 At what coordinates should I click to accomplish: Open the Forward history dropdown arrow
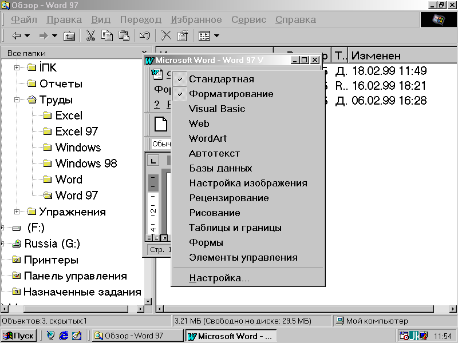pyautogui.click(x=54, y=36)
